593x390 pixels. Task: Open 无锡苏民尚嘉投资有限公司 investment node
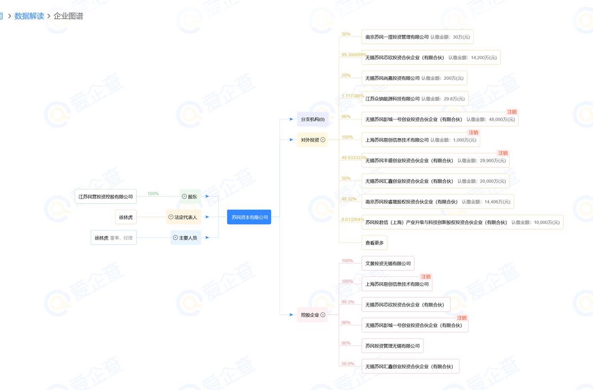tap(414, 78)
